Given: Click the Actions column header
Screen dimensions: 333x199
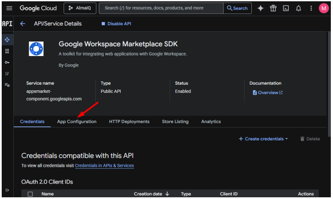Looking at the screenshot, I should tap(306, 194).
